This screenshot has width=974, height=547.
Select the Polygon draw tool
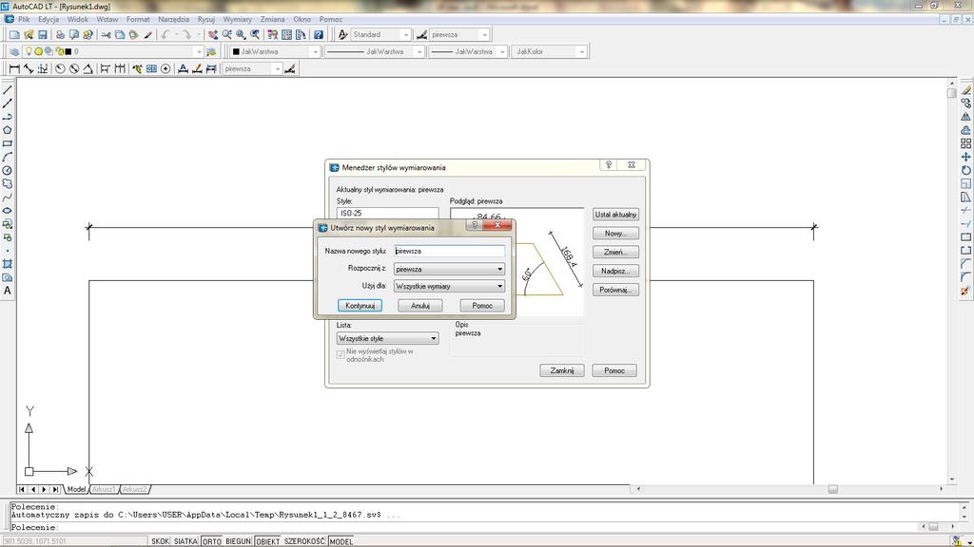tap(8, 130)
